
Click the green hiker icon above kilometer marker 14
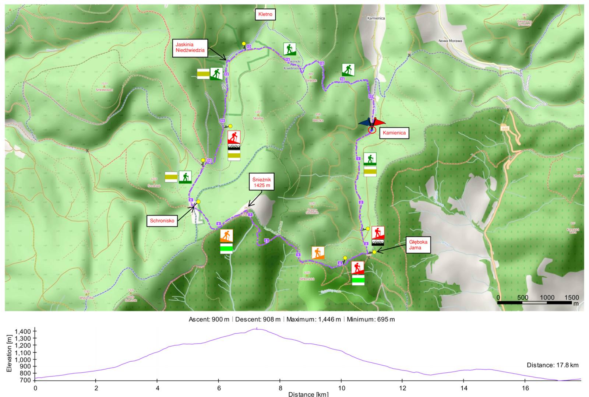(x=290, y=49)
